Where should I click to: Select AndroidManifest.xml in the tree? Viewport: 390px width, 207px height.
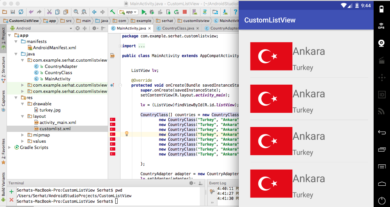(x=54, y=48)
